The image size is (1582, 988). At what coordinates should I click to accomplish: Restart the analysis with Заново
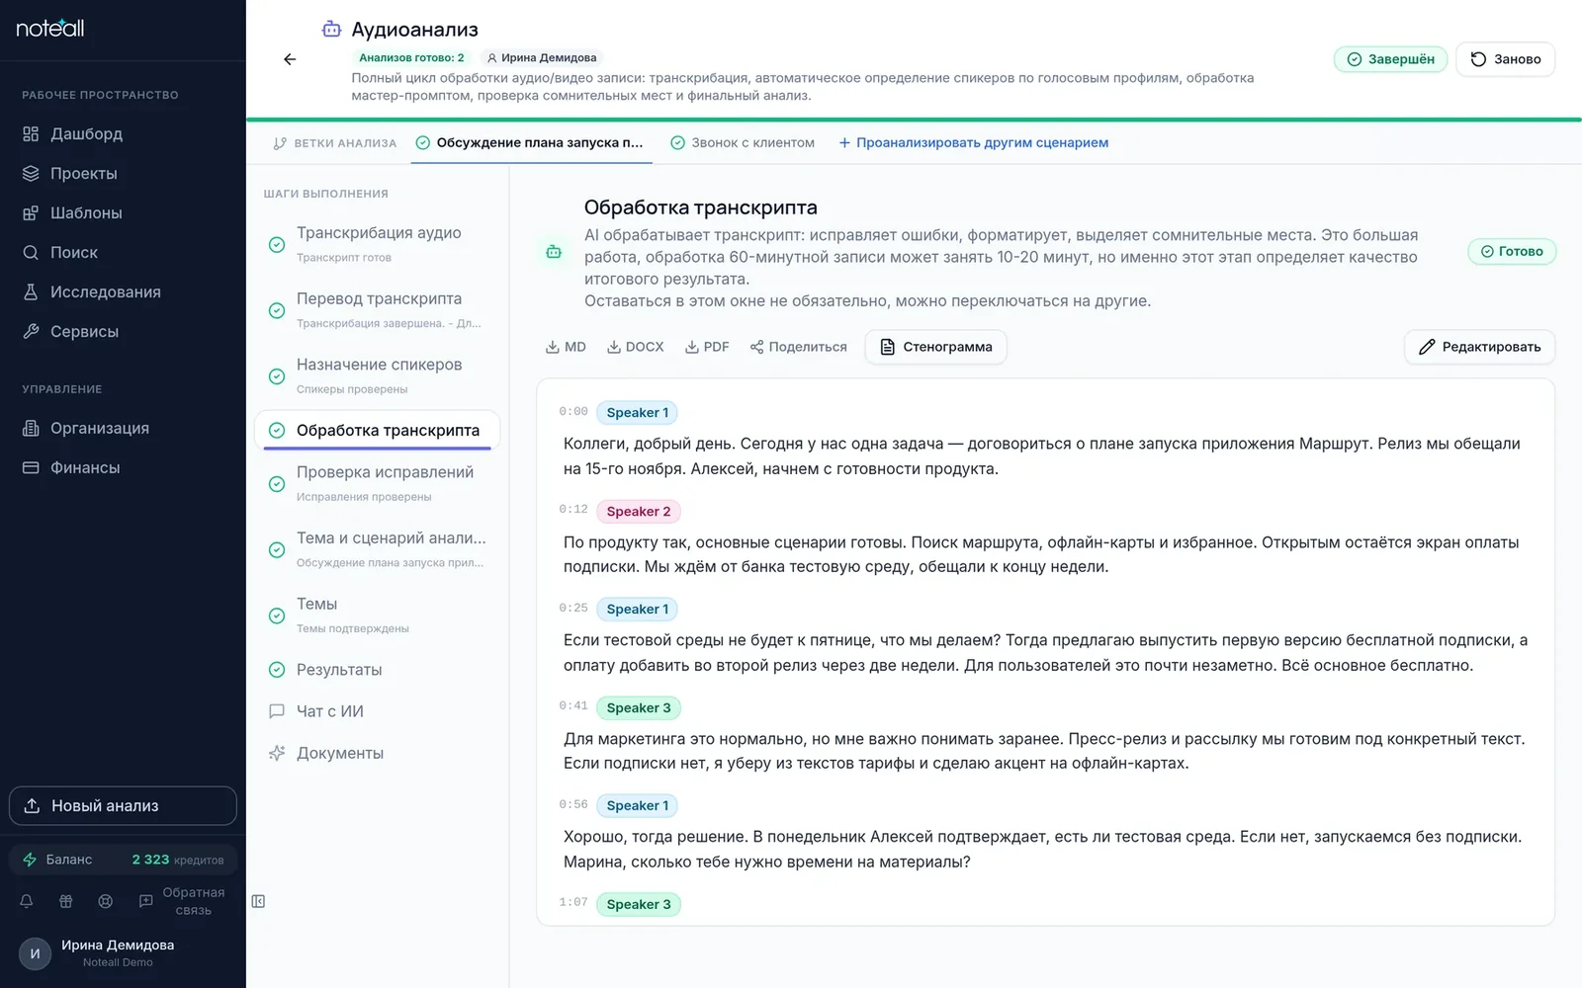(1505, 59)
